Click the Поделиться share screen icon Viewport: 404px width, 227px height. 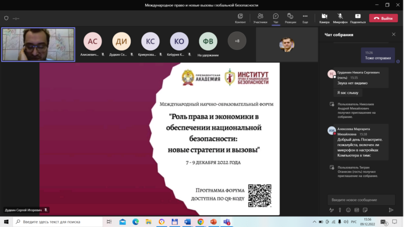[358, 18]
